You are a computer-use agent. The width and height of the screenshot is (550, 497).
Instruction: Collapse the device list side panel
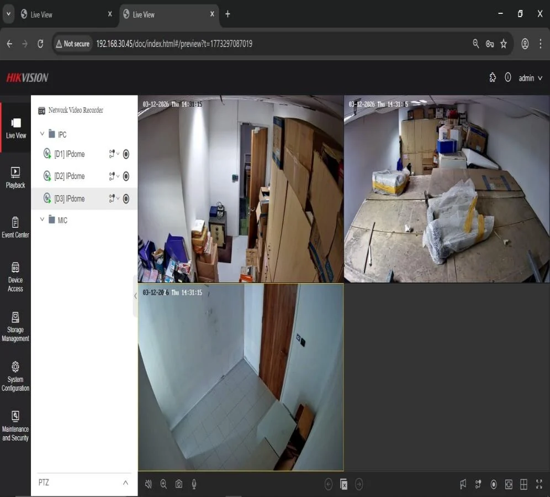tap(135, 296)
